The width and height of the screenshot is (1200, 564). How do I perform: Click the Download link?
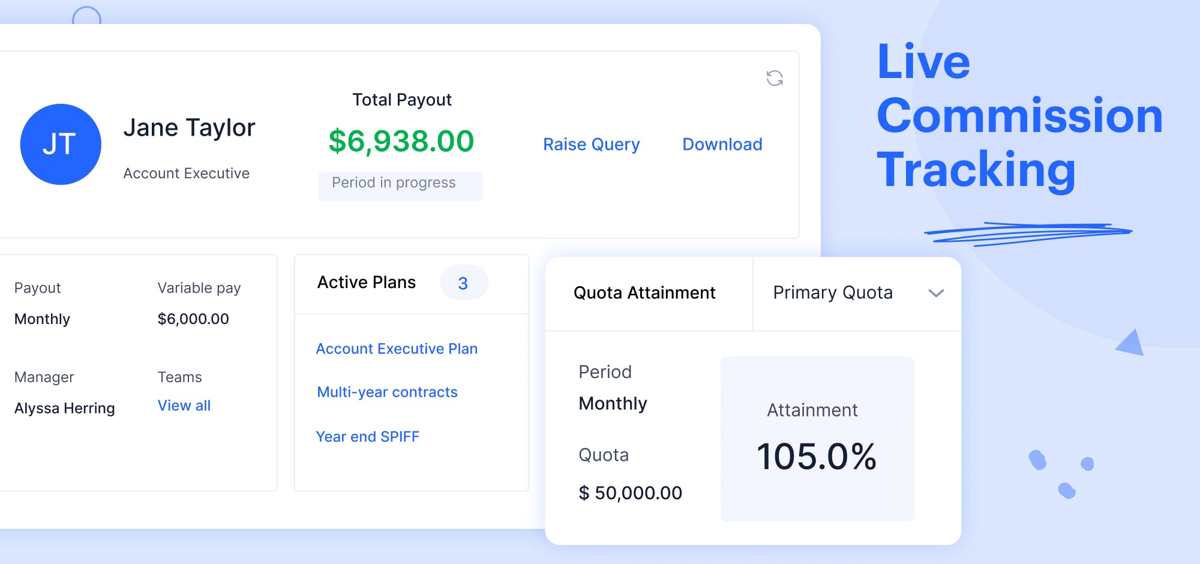pos(722,144)
